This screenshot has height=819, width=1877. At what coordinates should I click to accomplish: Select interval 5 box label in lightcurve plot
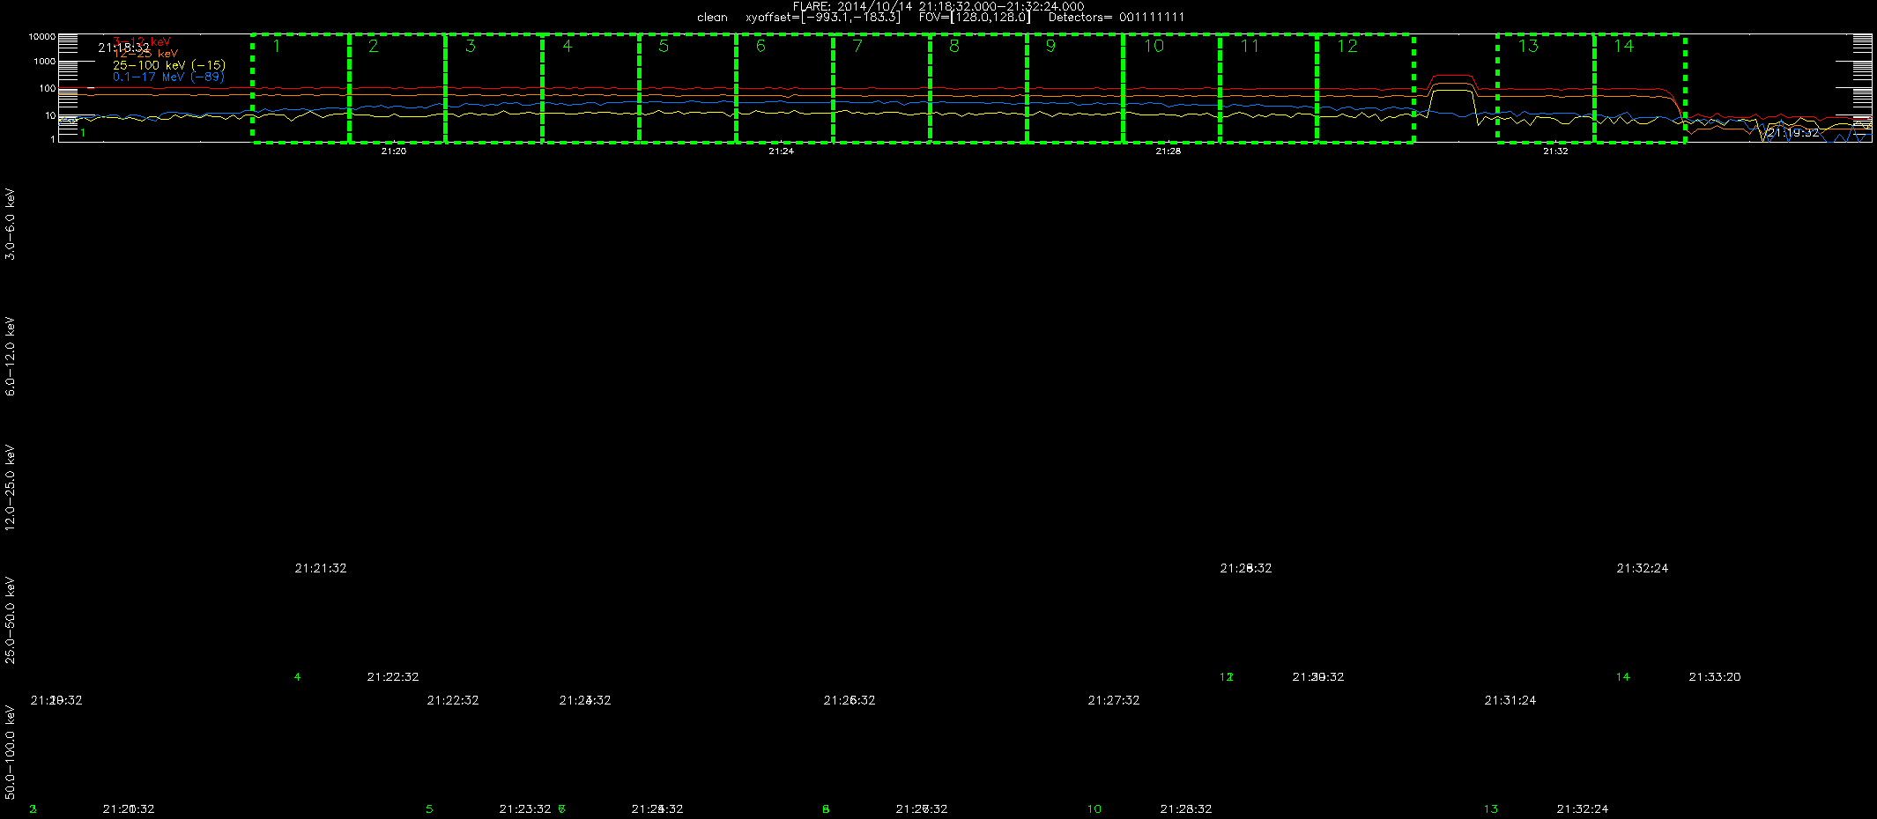coord(664,46)
